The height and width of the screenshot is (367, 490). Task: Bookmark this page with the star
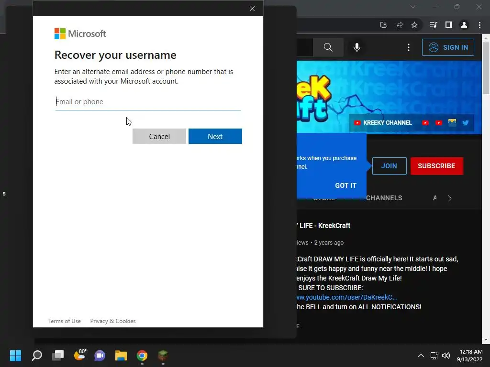point(414,25)
